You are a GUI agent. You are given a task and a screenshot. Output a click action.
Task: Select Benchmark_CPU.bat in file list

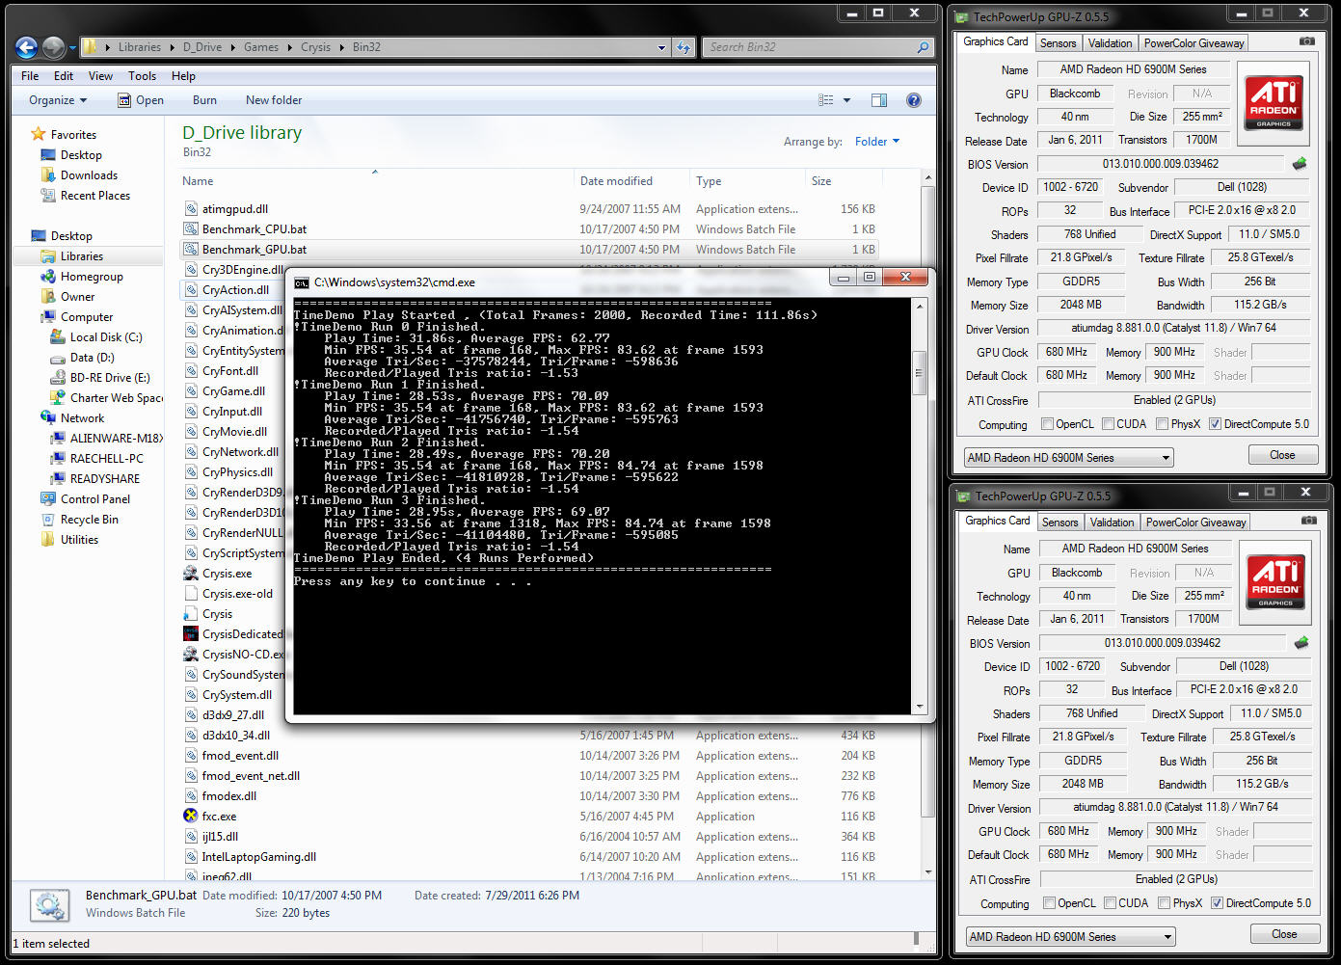(255, 229)
